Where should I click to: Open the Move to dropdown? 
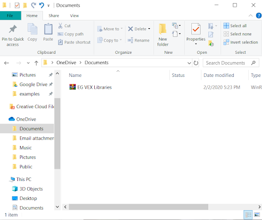coord(110,29)
